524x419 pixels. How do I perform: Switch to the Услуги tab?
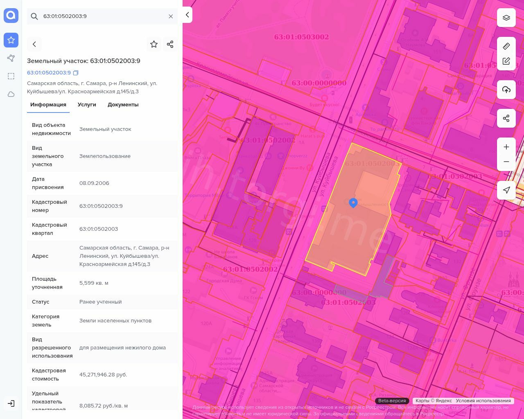pyautogui.click(x=87, y=105)
